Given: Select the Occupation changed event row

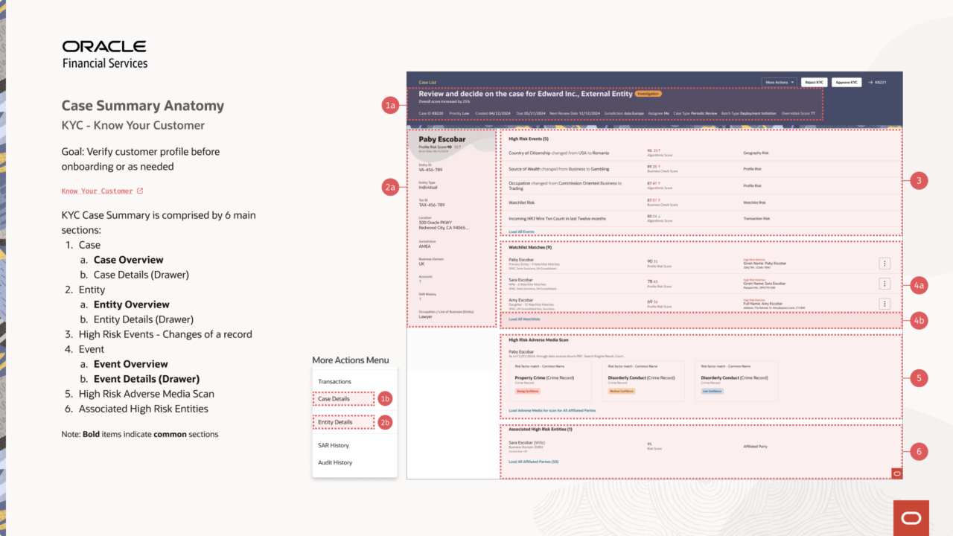Looking at the screenshot, I should [x=700, y=185].
